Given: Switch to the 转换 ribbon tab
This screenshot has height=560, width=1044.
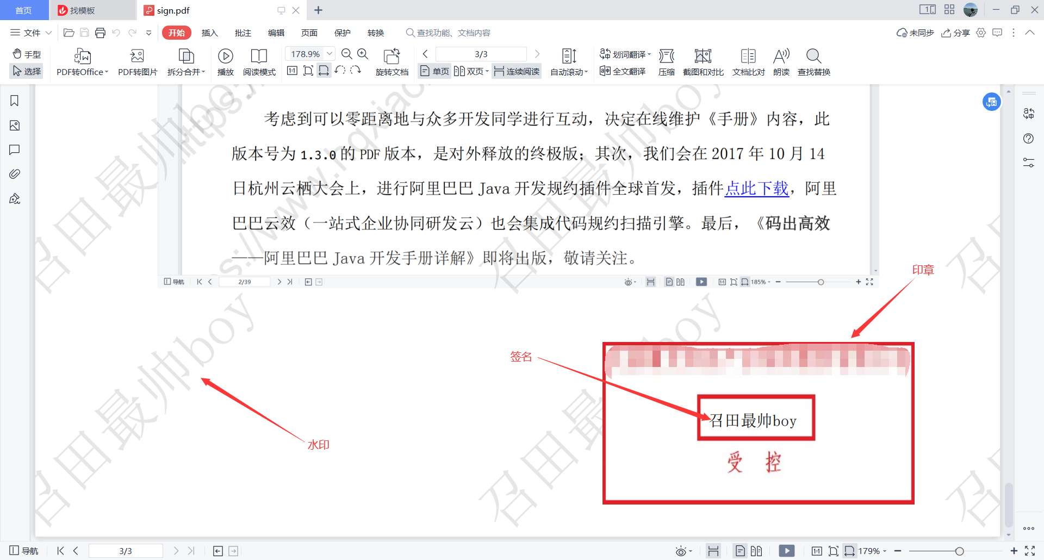Looking at the screenshot, I should coord(376,33).
